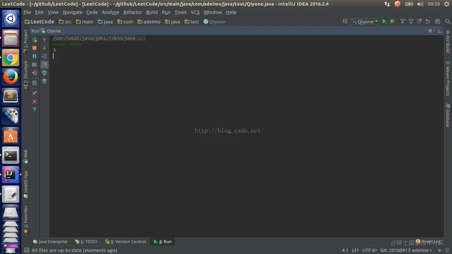Open the Ant Build side panel

click(448, 41)
